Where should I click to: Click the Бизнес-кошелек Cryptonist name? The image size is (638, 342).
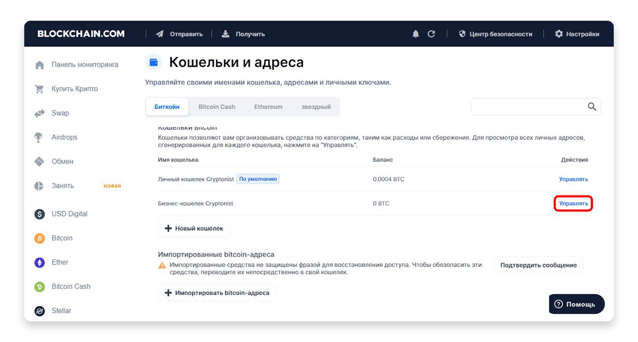[195, 204]
